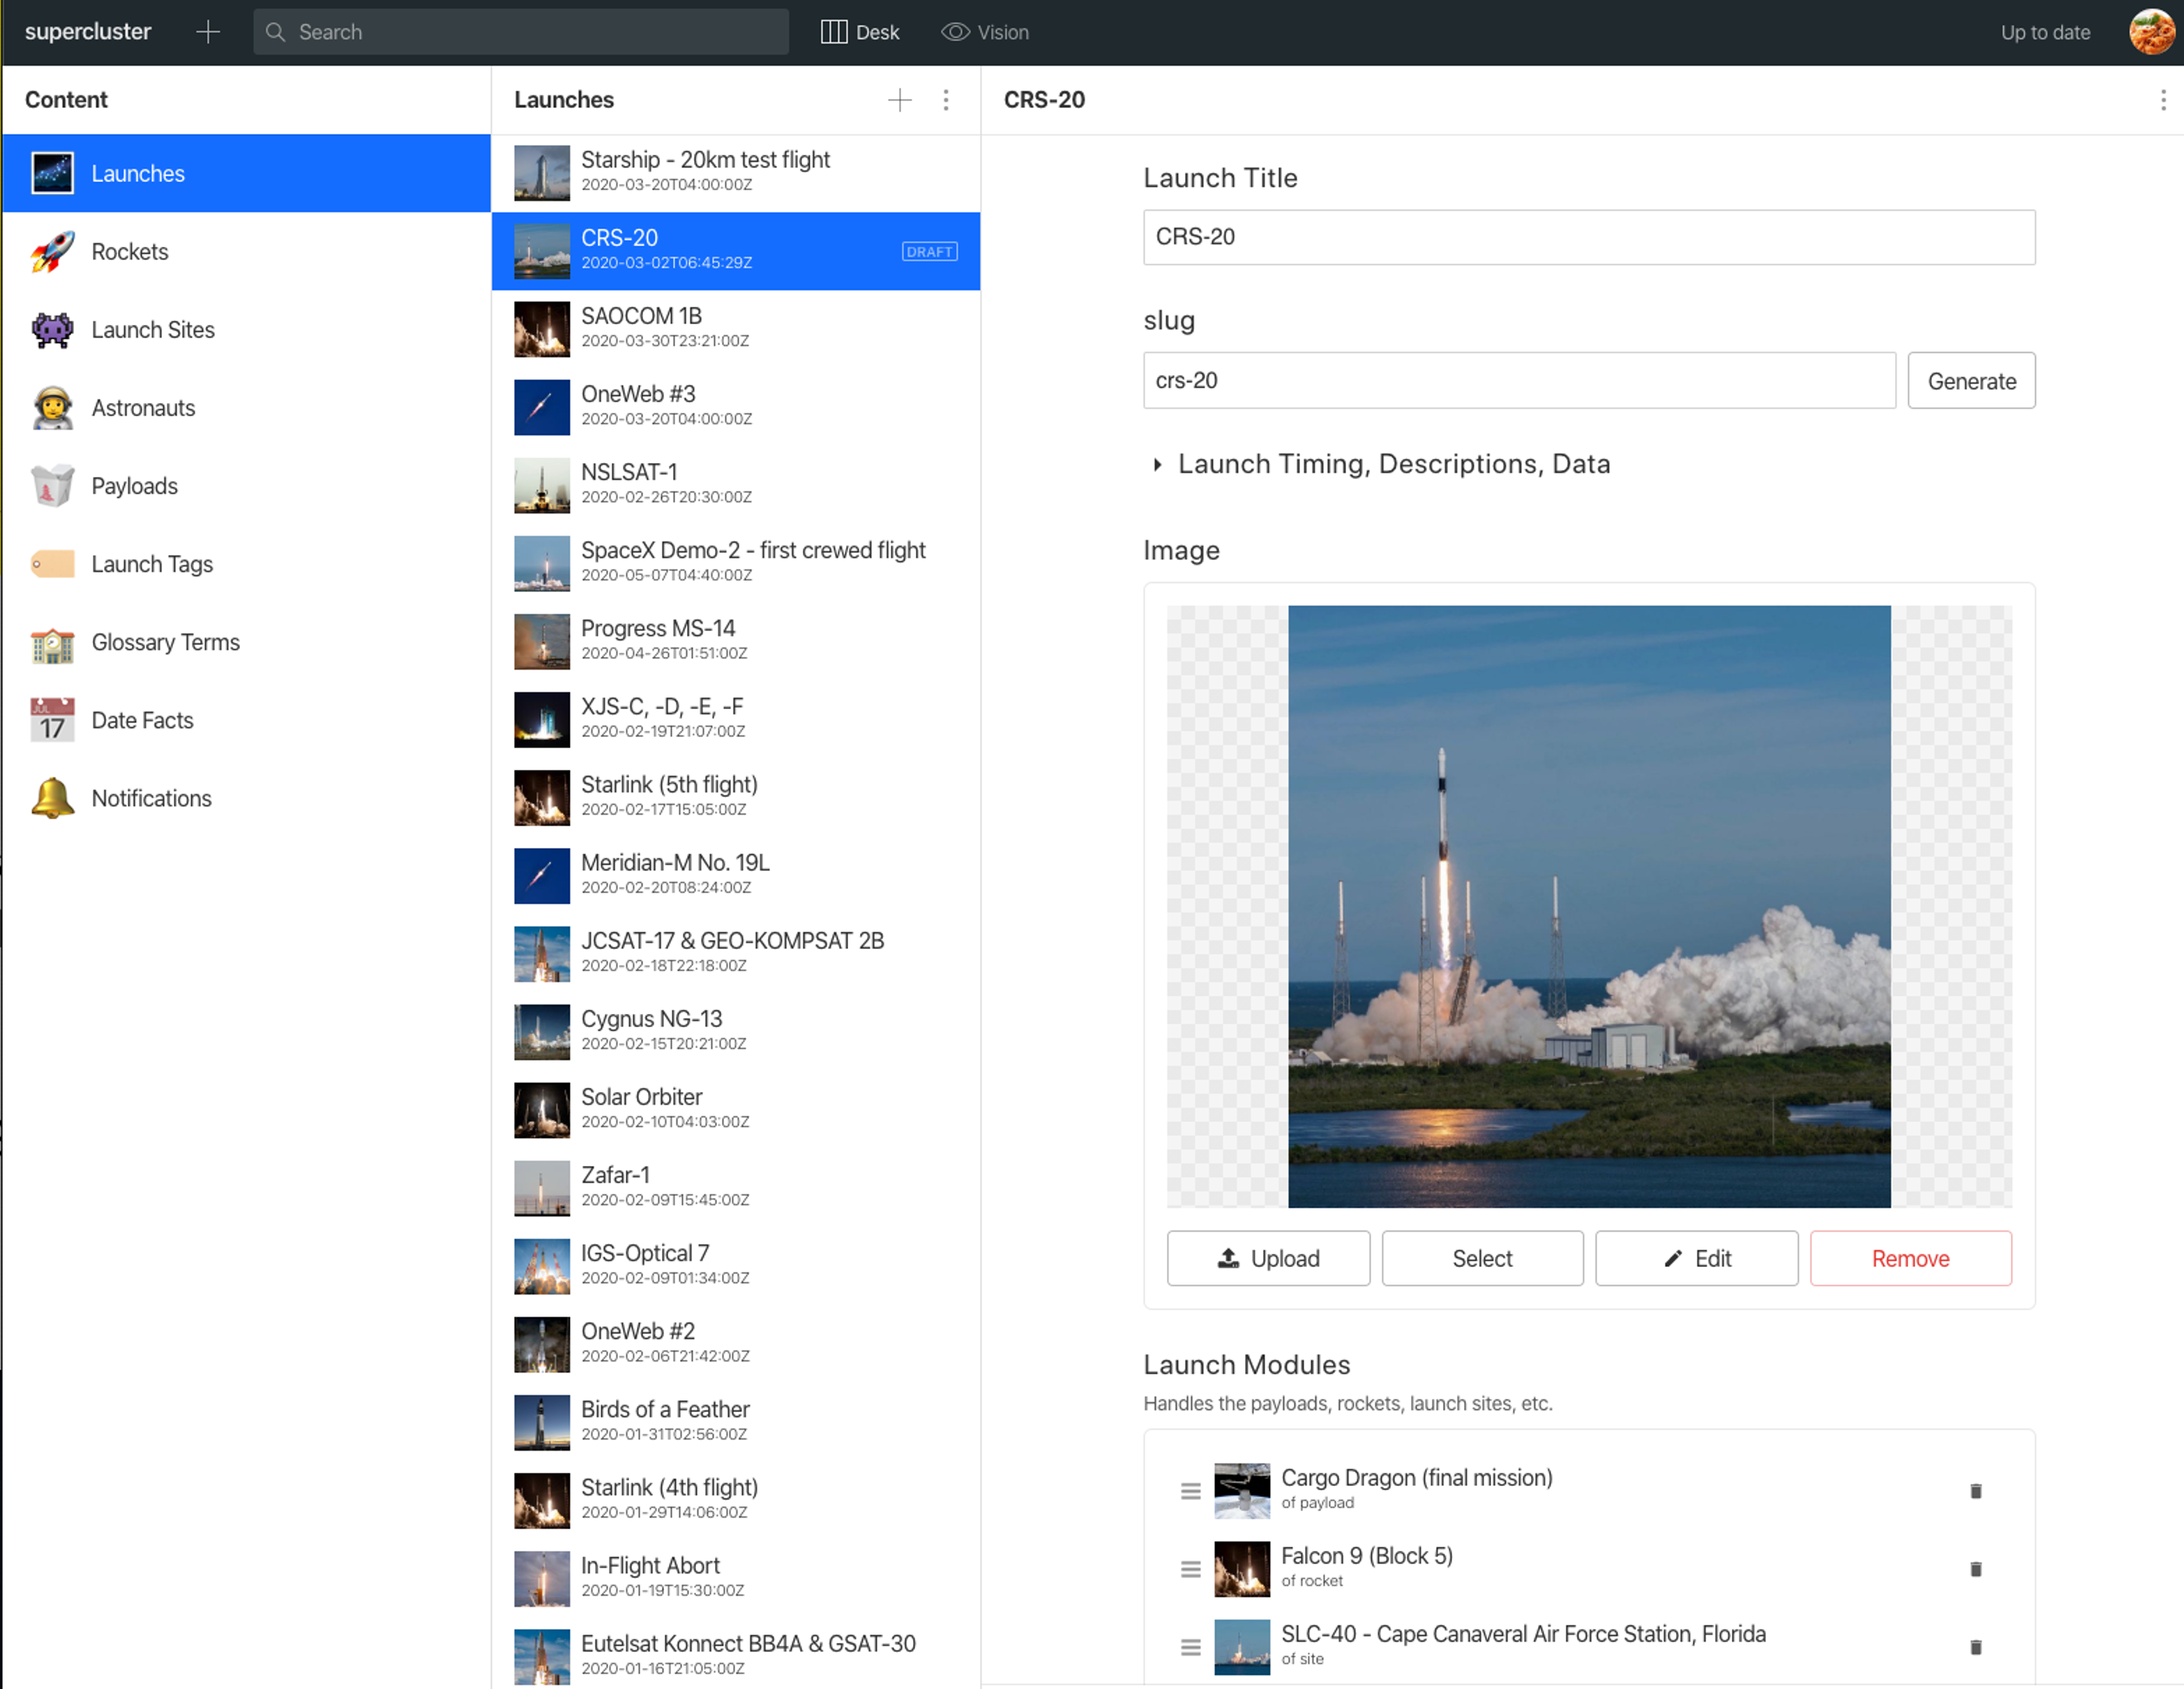Open the IGS-Optical 7 launch
2184x1689 pixels.
coord(735,1265)
